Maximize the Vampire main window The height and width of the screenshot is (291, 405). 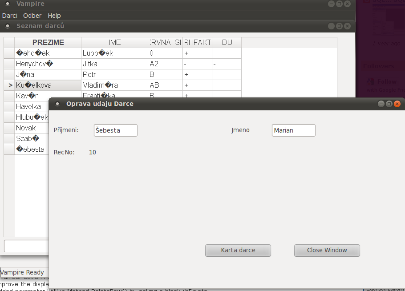(340, 4)
